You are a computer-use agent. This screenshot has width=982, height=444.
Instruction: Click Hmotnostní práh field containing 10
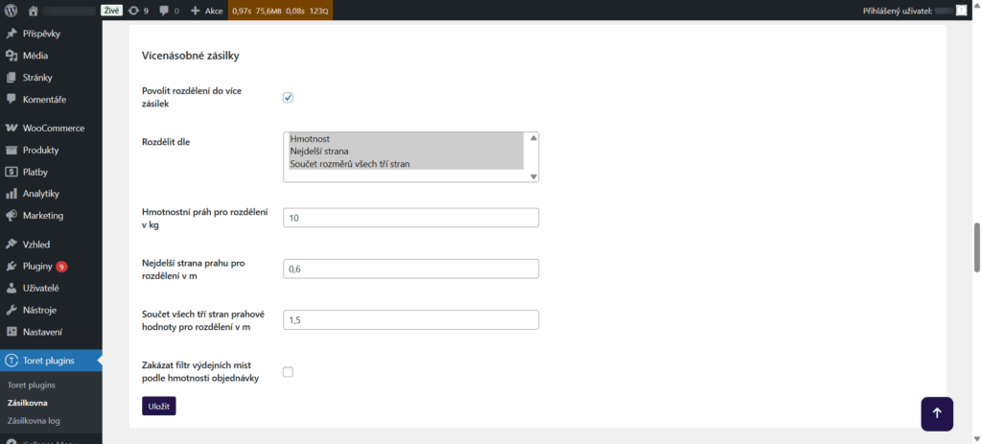click(x=410, y=218)
